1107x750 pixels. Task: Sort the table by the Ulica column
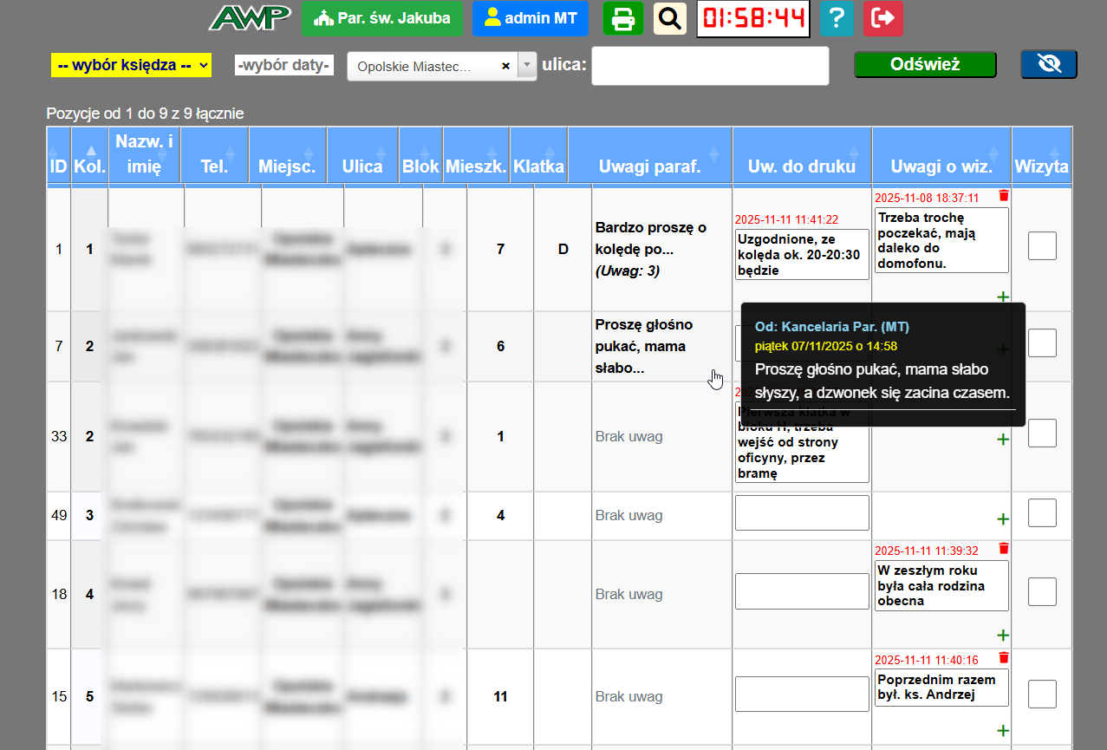[x=362, y=166]
